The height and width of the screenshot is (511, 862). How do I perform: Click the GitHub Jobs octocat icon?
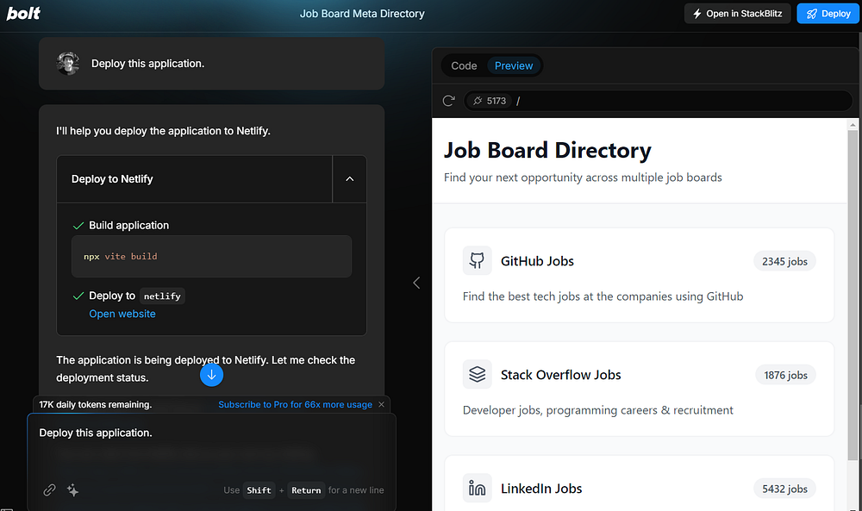[477, 260]
